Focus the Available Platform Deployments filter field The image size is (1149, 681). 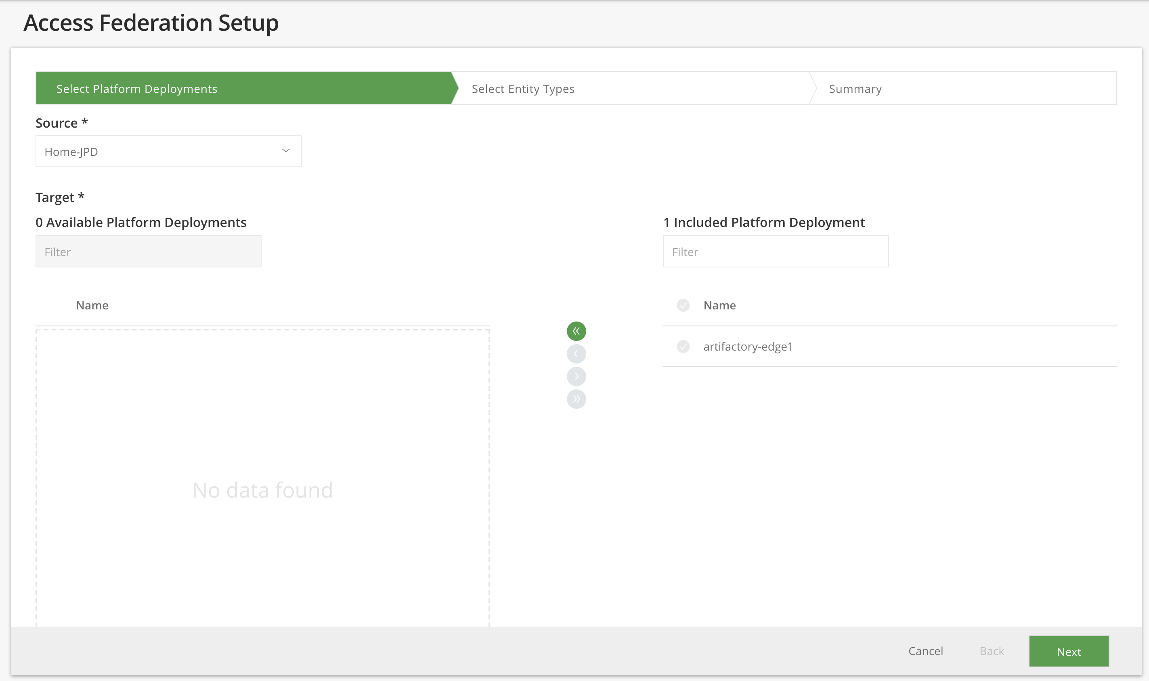coord(148,252)
